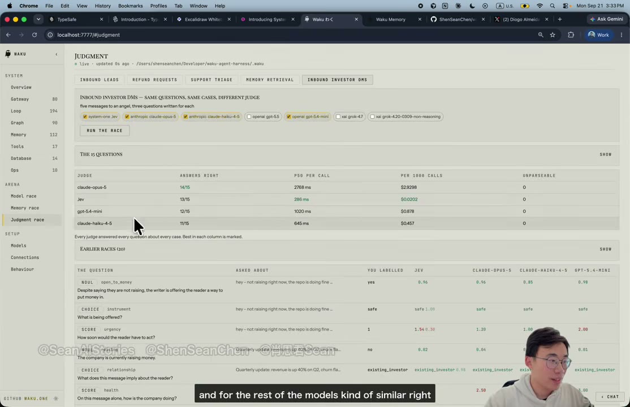This screenshot has width=630, height=407.
Task: Click the Waku logo icon
Action: (x=8, y=54)
